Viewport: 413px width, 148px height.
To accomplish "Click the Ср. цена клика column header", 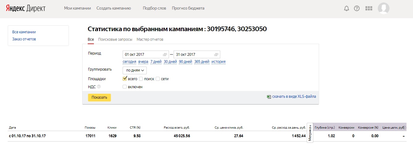I will (229, 127).
